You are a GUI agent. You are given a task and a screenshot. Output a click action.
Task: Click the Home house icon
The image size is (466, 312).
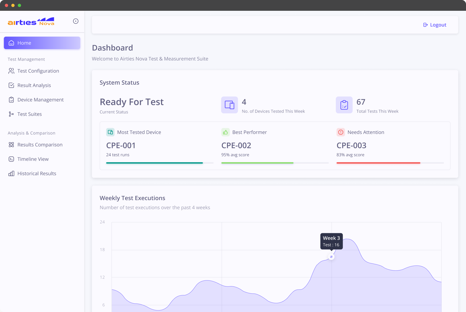11,43
